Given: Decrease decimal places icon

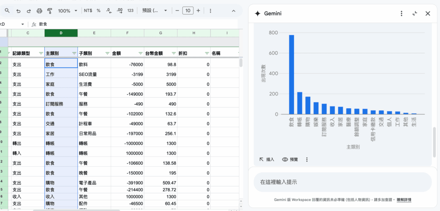Looking at the screenshot, I should [109, 11].
